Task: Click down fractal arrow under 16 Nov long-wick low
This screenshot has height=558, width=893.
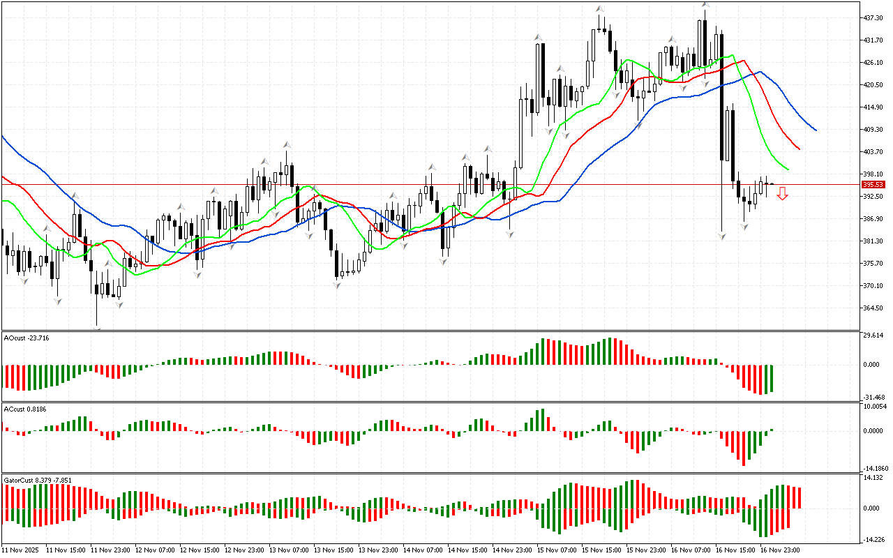Action: (x=722, y=237)
